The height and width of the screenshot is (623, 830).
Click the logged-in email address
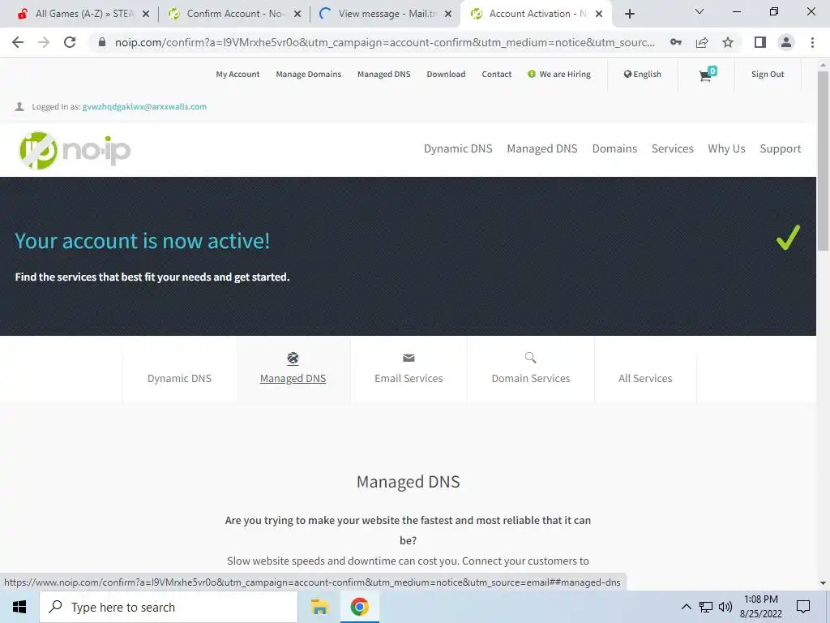[x=144, y=106]
